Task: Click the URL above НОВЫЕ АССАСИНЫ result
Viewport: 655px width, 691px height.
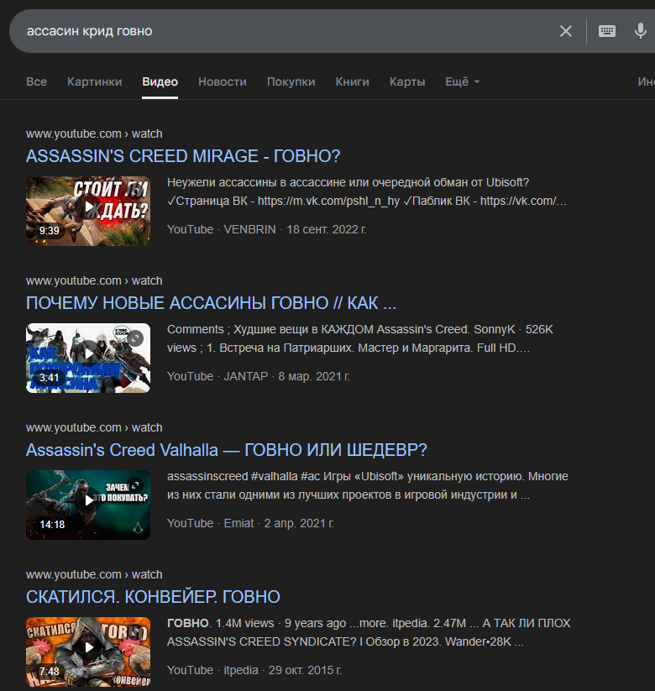Action: pyautogui.click(x=94, y=280)
